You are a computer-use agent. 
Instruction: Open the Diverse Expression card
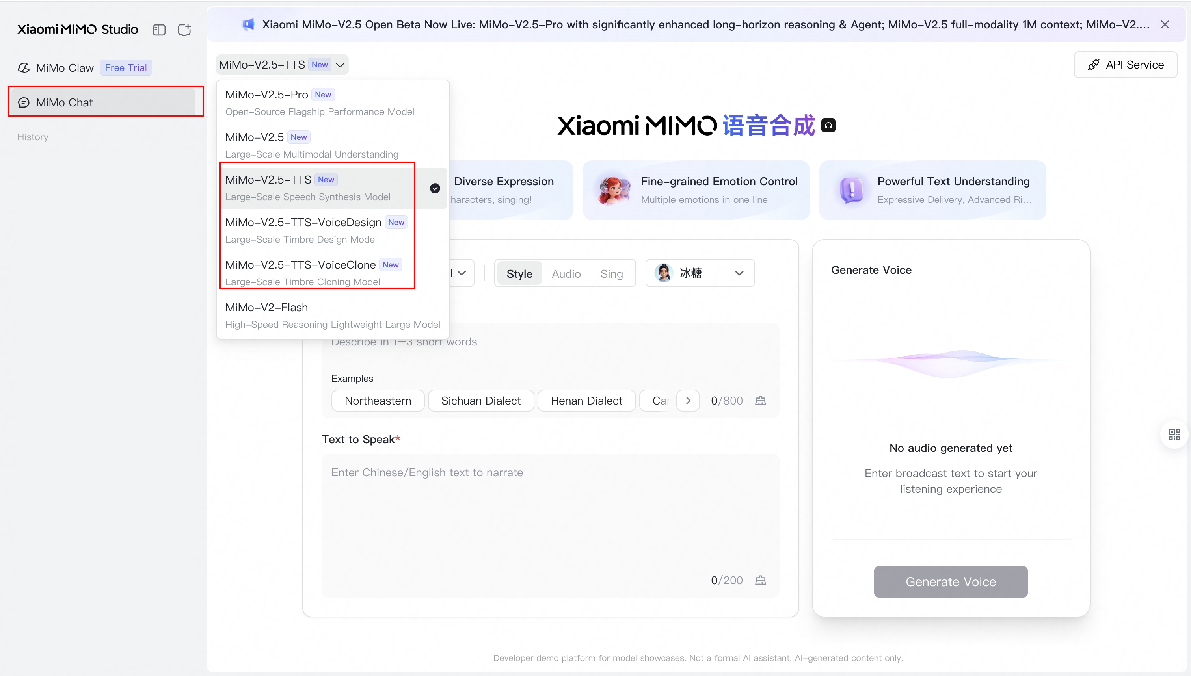click(511, 190)
